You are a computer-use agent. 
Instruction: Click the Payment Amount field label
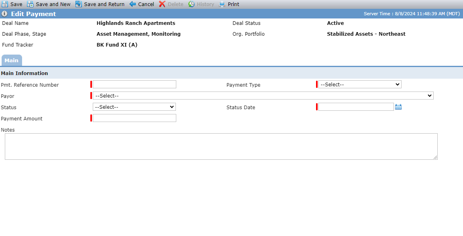point(22,118)
